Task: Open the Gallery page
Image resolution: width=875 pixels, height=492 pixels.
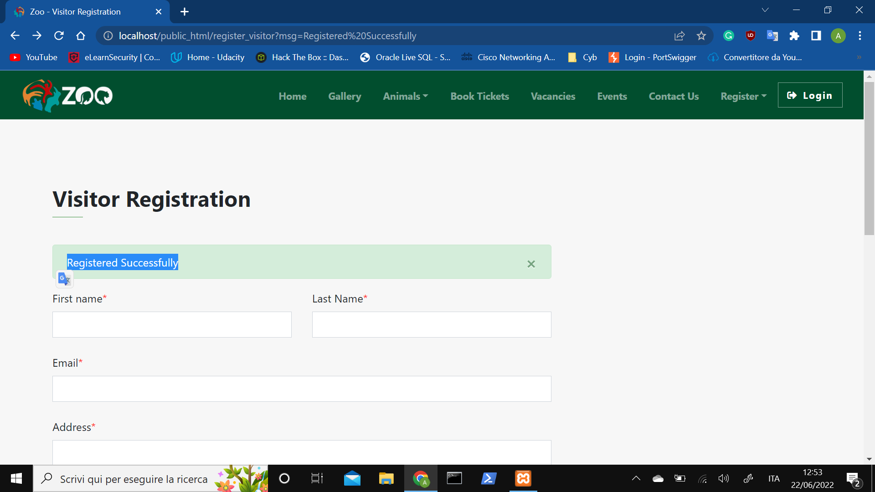Action: (x=345, y=96)
